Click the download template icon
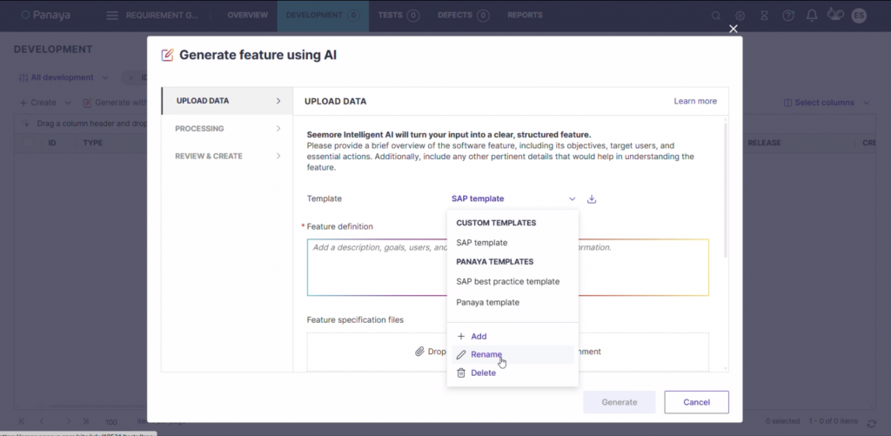This screenshot has height=436, width=891. (x=592, y=199)
